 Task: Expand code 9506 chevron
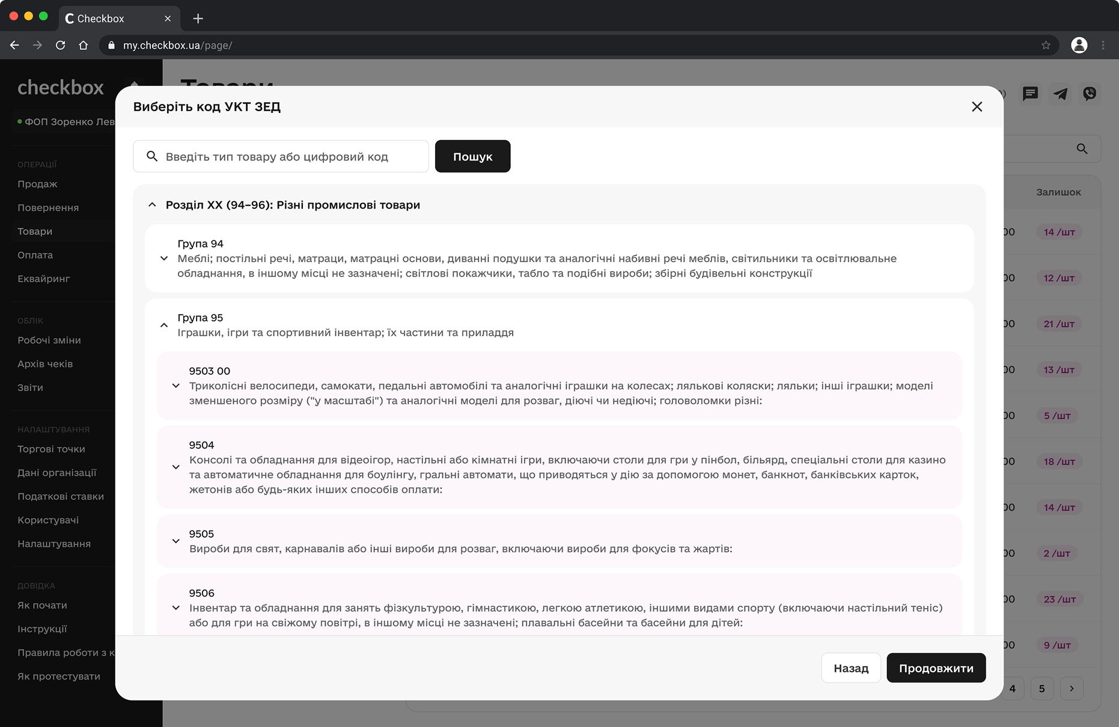[176, 607]
